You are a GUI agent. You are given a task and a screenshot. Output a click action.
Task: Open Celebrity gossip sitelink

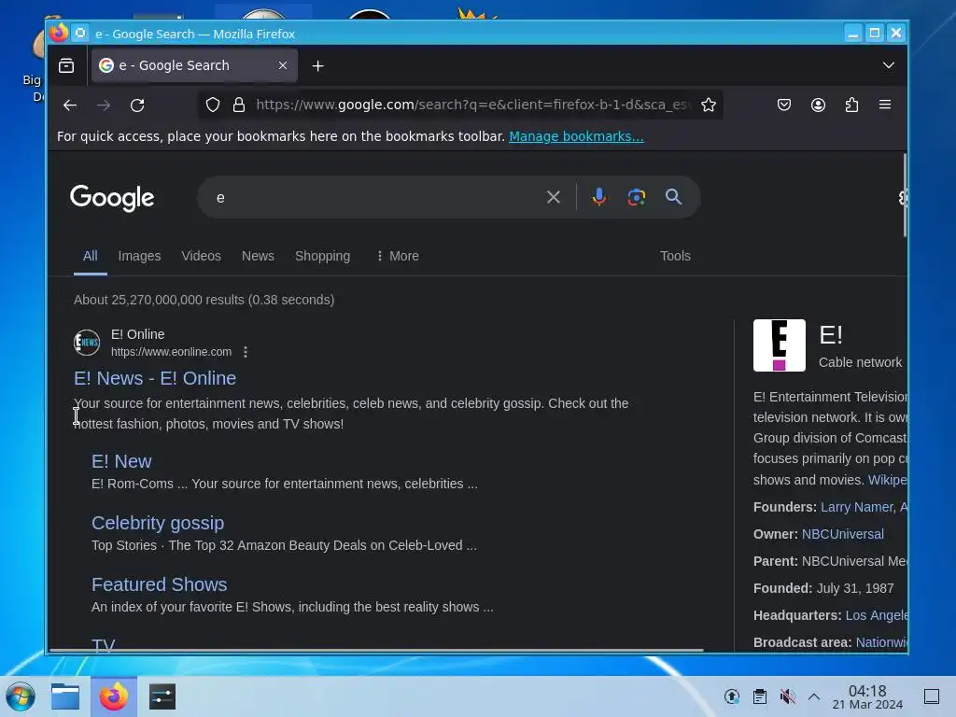point(158,523)
